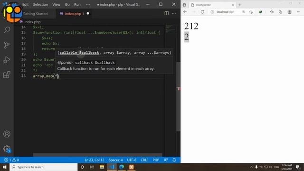Click the green extension icon in Edge
The width and height of the screenshot is (304, 171).
260,12
